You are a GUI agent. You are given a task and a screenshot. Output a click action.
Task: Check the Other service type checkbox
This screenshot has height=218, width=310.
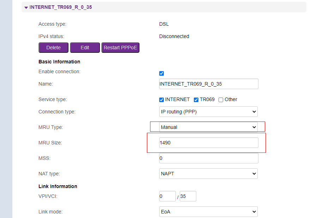coord(221,100)
